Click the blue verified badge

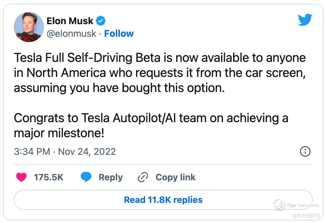click(101, 21)
